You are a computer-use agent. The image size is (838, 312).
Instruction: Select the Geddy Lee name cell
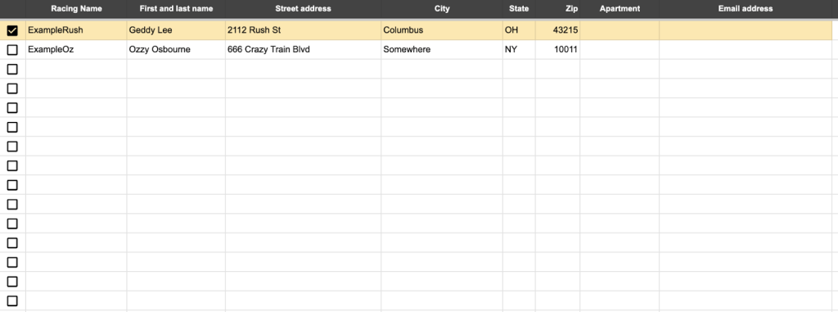[176, 30]
